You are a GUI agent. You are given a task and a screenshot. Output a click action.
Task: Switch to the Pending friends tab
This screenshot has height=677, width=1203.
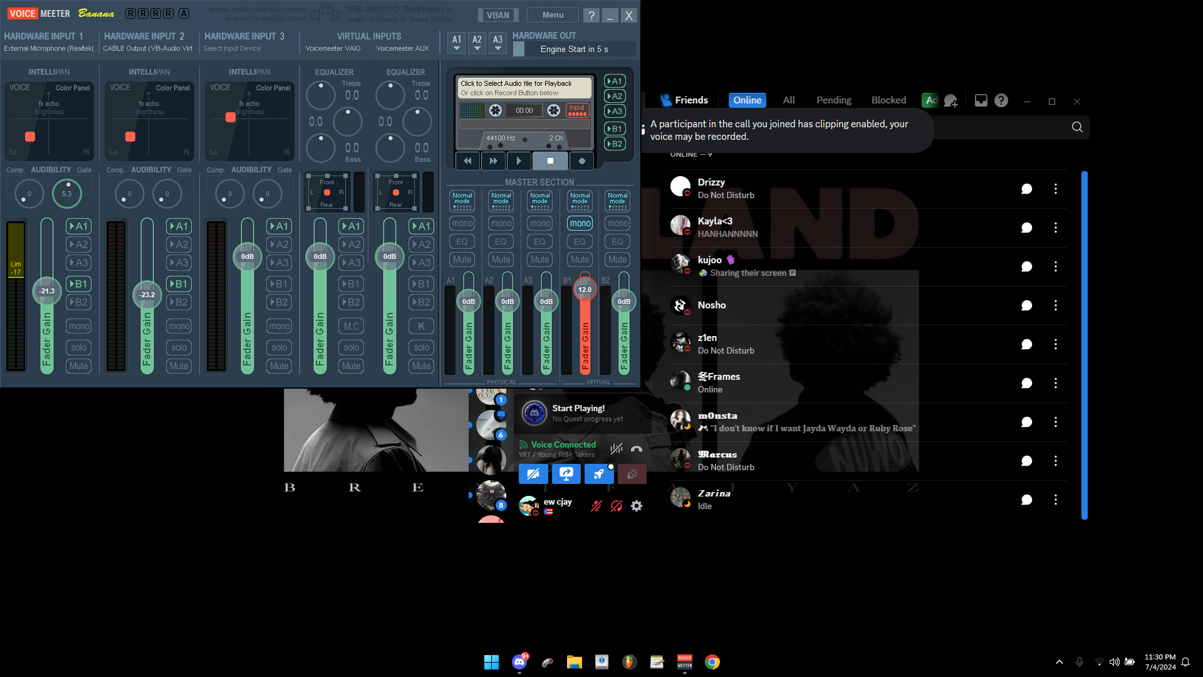833,100
